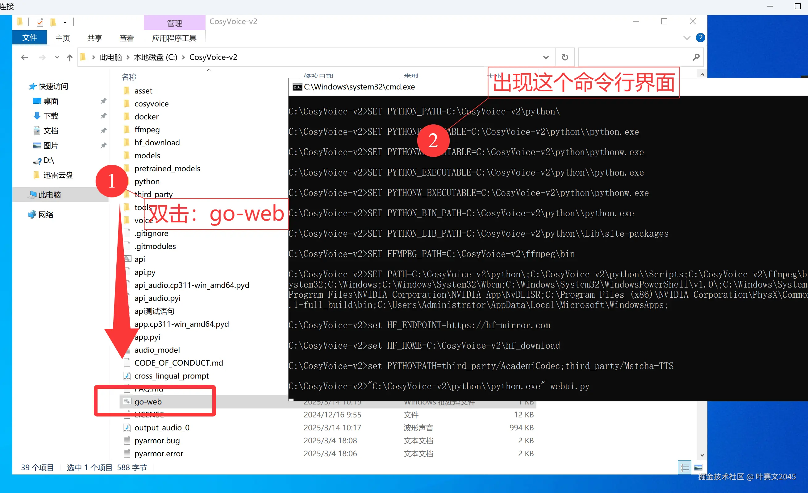The width and height of the screenshot is (808, 493).
Task: Expand the ribbon with the chevron
Action: (x=687, y=38)
